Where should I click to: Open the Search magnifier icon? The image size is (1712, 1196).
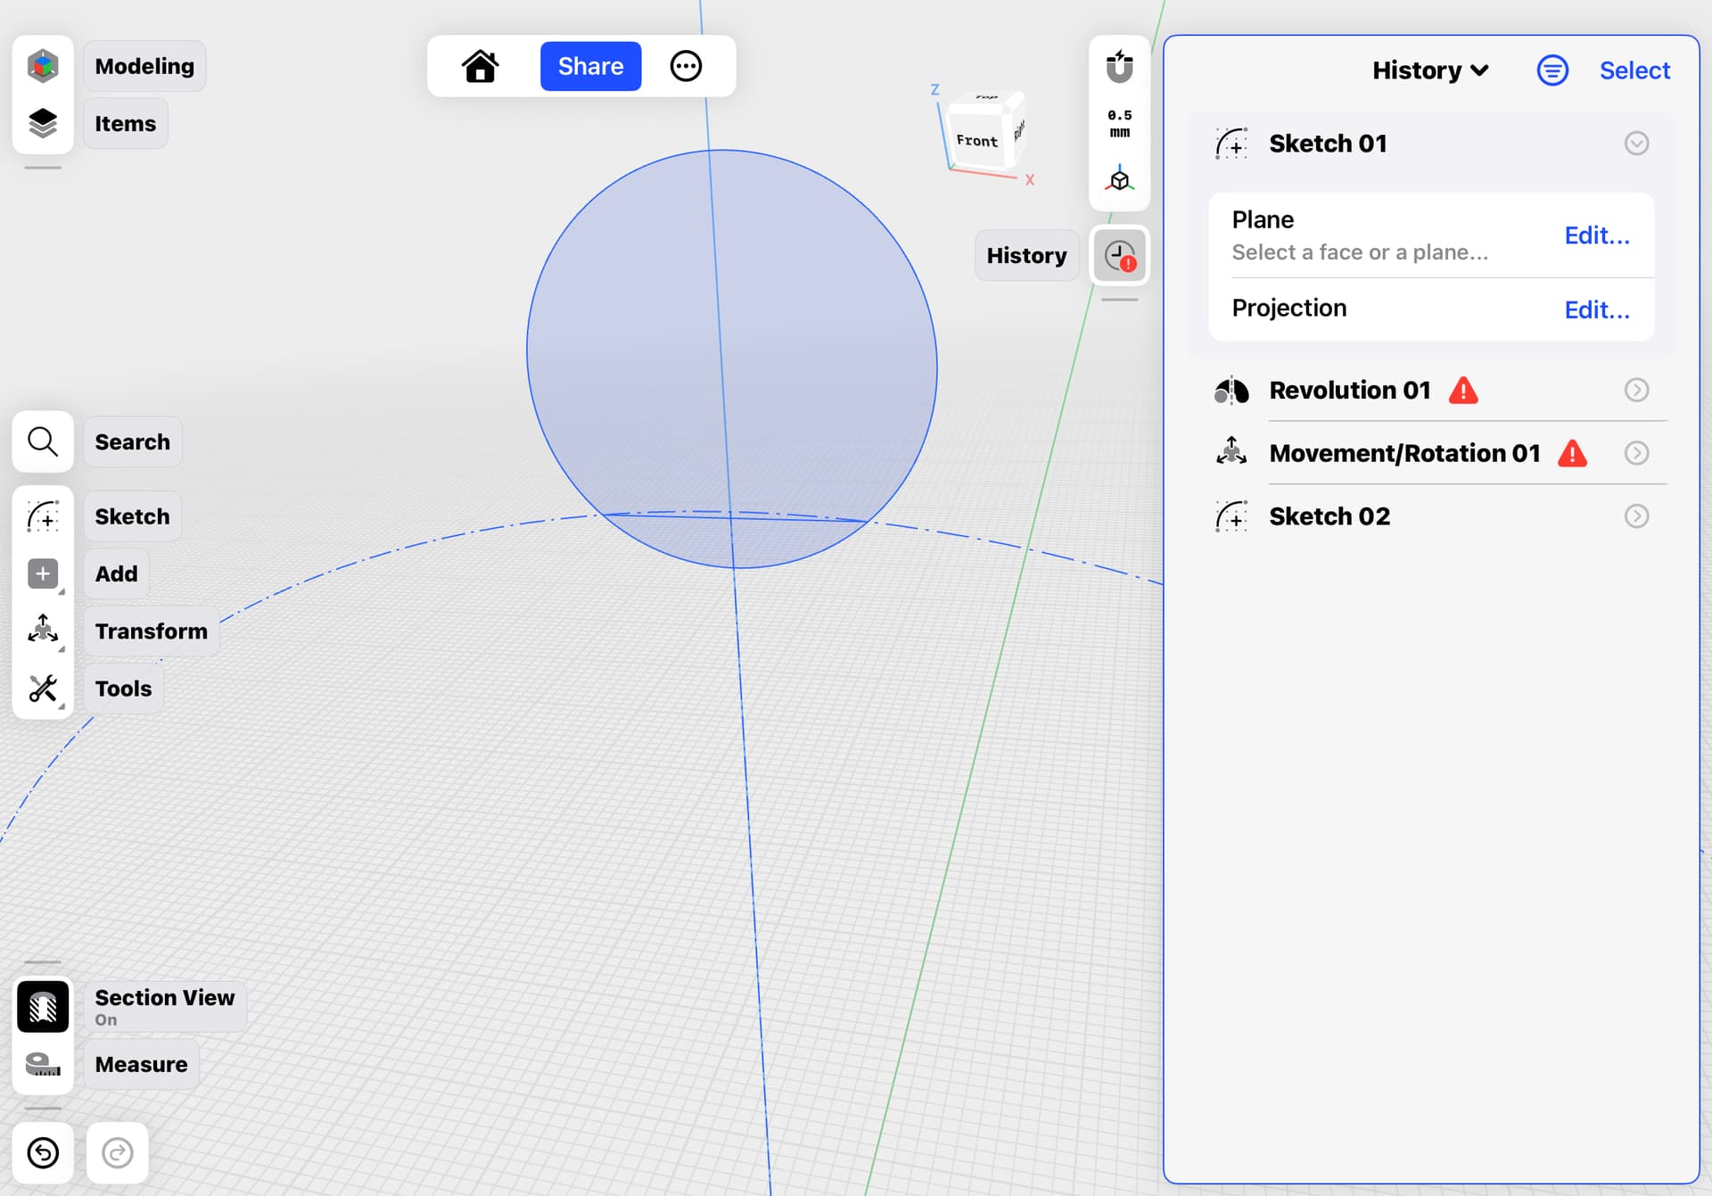click(x=43, y=441)
